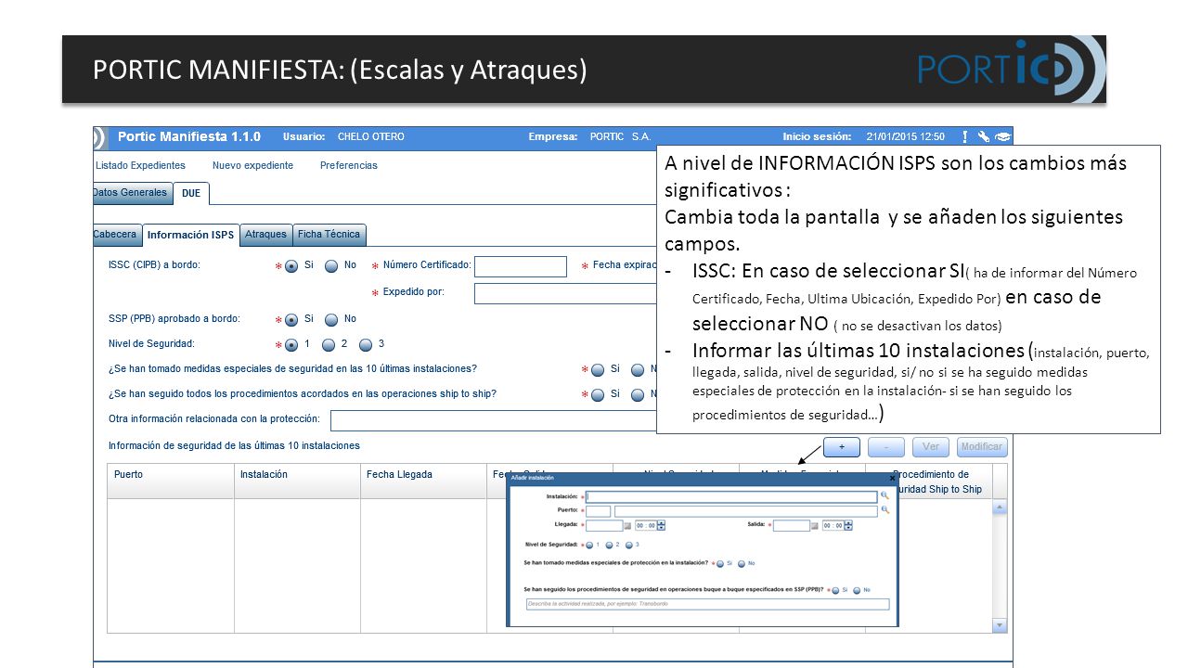Set main form Nivel de Seguridad to 1
1188x668 pixels.
[x=291, y=345]
